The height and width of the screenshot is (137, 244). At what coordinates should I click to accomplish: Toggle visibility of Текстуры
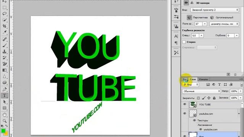pos(194,120)
